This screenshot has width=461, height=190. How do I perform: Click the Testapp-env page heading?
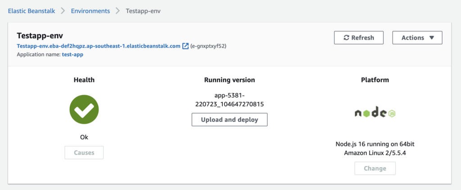point(40,36)
